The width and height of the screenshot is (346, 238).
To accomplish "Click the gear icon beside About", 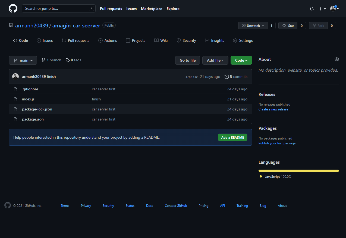I will pyautogui.click(x=337, y=59).
